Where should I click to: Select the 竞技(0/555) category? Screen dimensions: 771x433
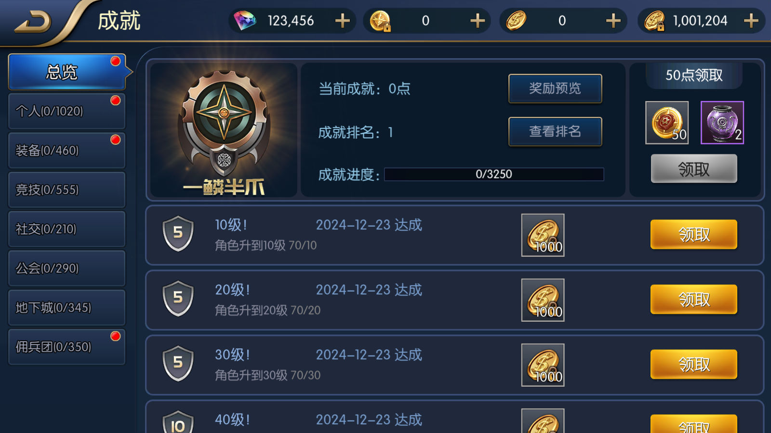(x=67, y=190)
